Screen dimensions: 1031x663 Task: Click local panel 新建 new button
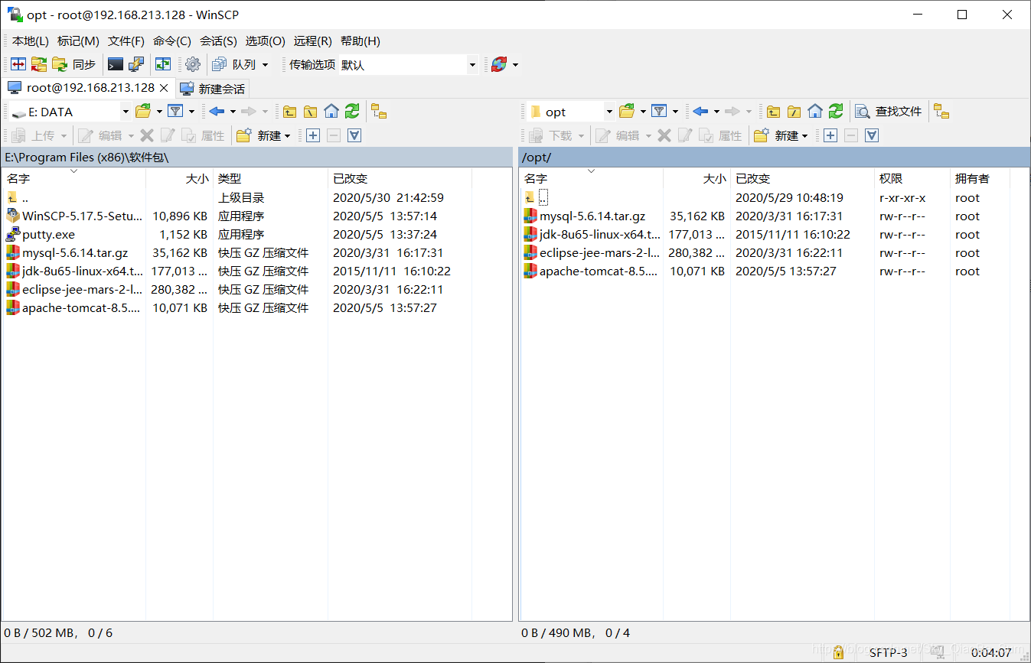point(264,135)
